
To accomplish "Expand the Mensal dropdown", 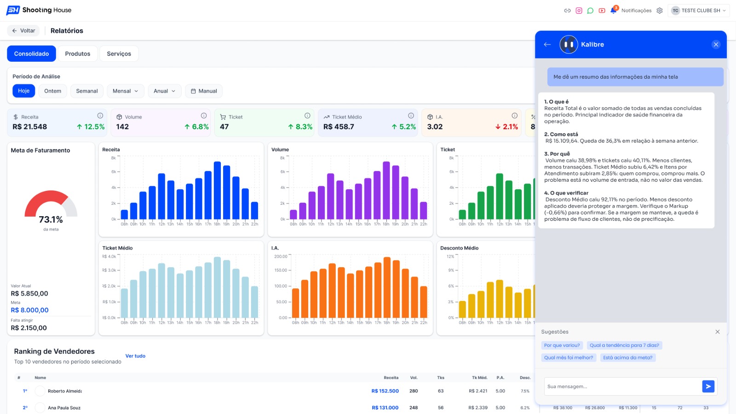I will click(x=126, y=91).
